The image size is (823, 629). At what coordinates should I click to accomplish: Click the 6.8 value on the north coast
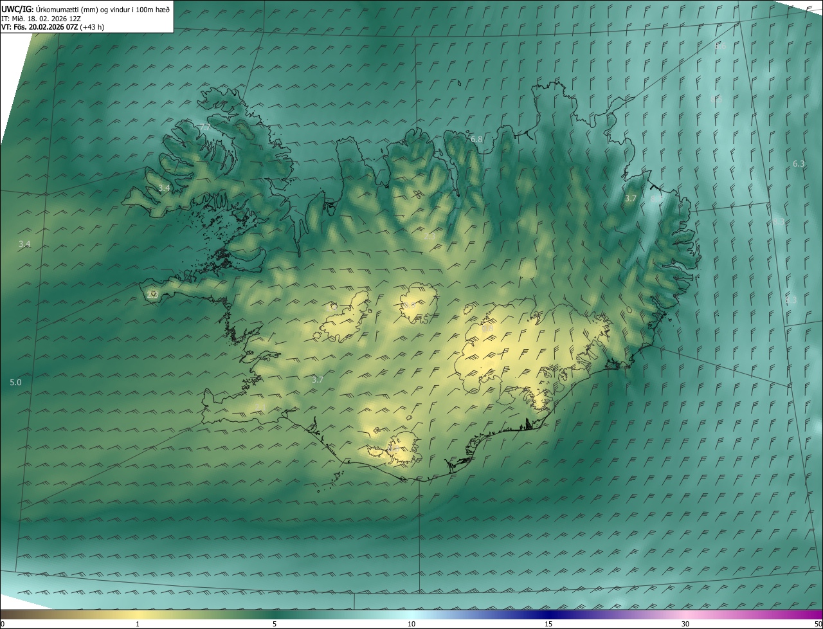[476, 140]
